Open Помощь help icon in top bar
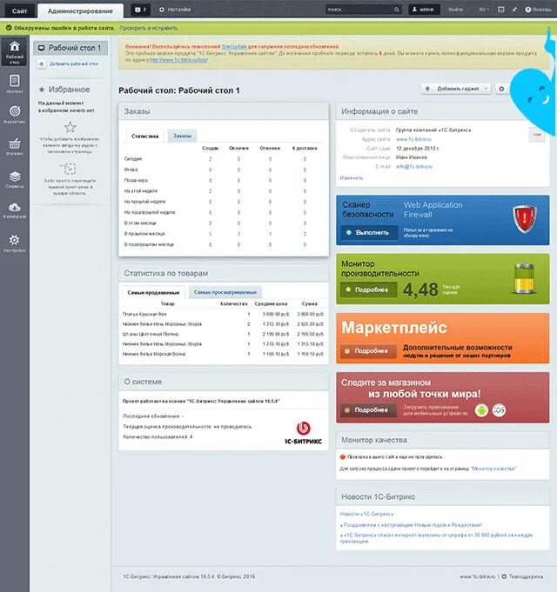The height and width of the screenshot is (592, 557). [538, 10]
